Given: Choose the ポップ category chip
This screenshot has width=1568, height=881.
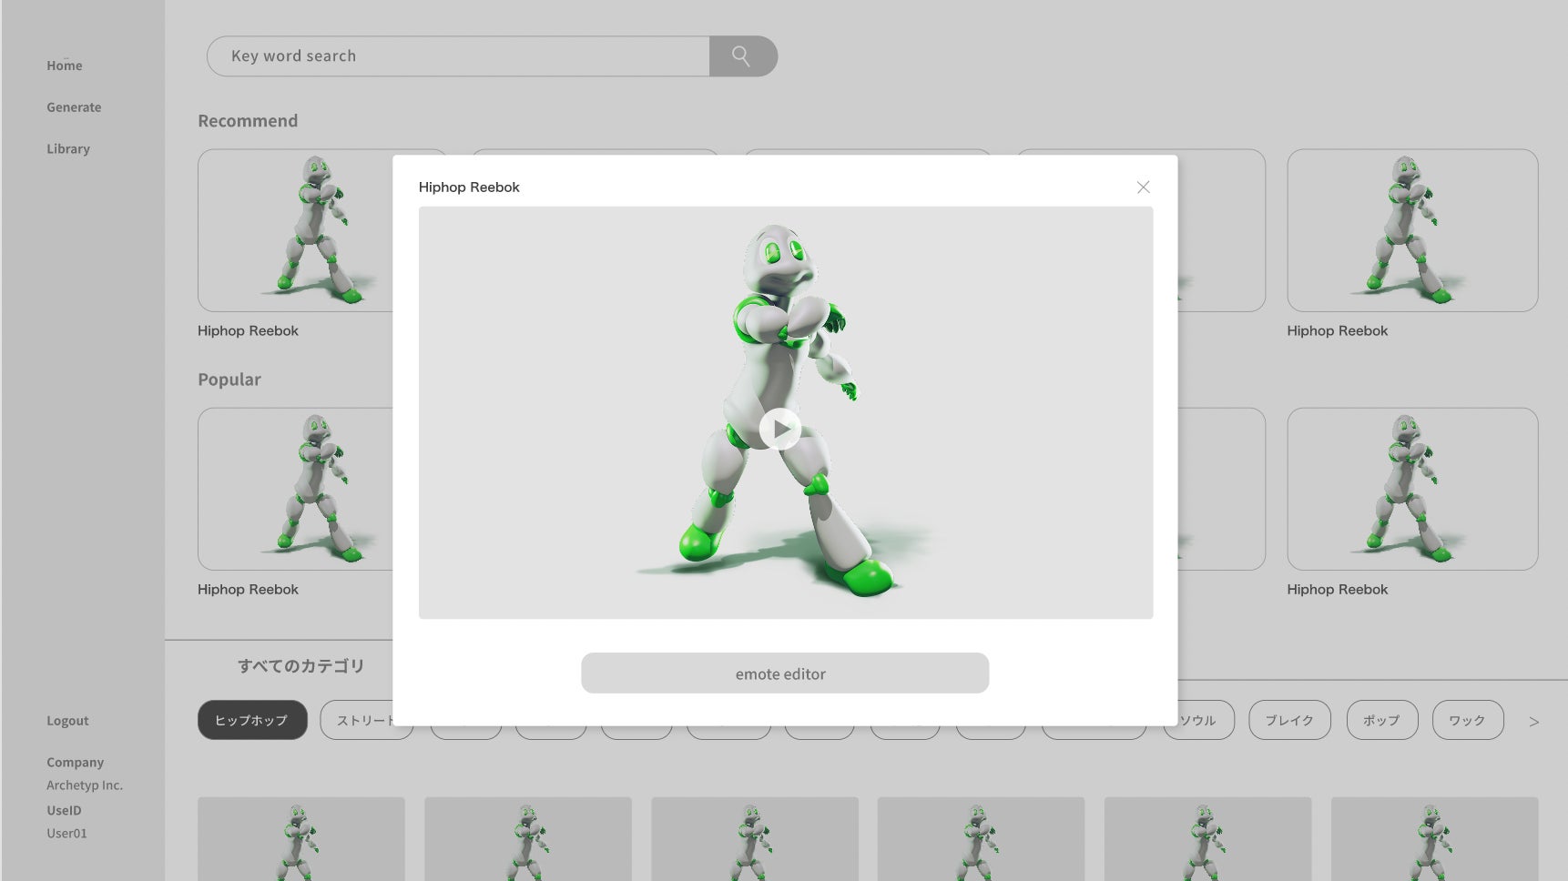Looking at the screenshot, I should tap(1382, 720).
